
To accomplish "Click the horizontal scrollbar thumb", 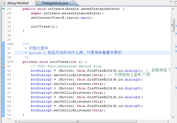I will pos(78,122).
